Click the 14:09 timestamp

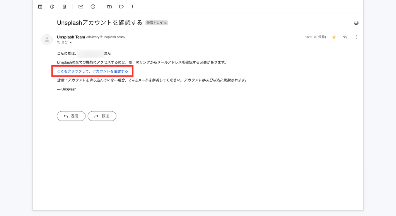point(316,37)
